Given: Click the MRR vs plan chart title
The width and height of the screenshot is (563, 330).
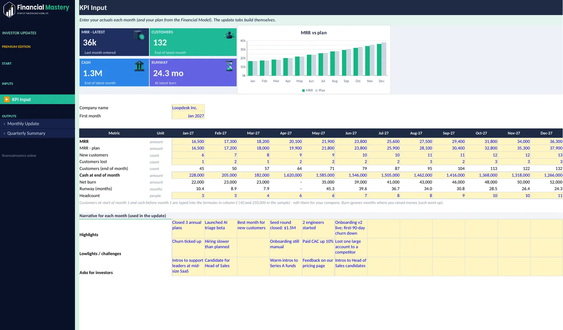Looking at the screenshot, I should coord(314,33).
